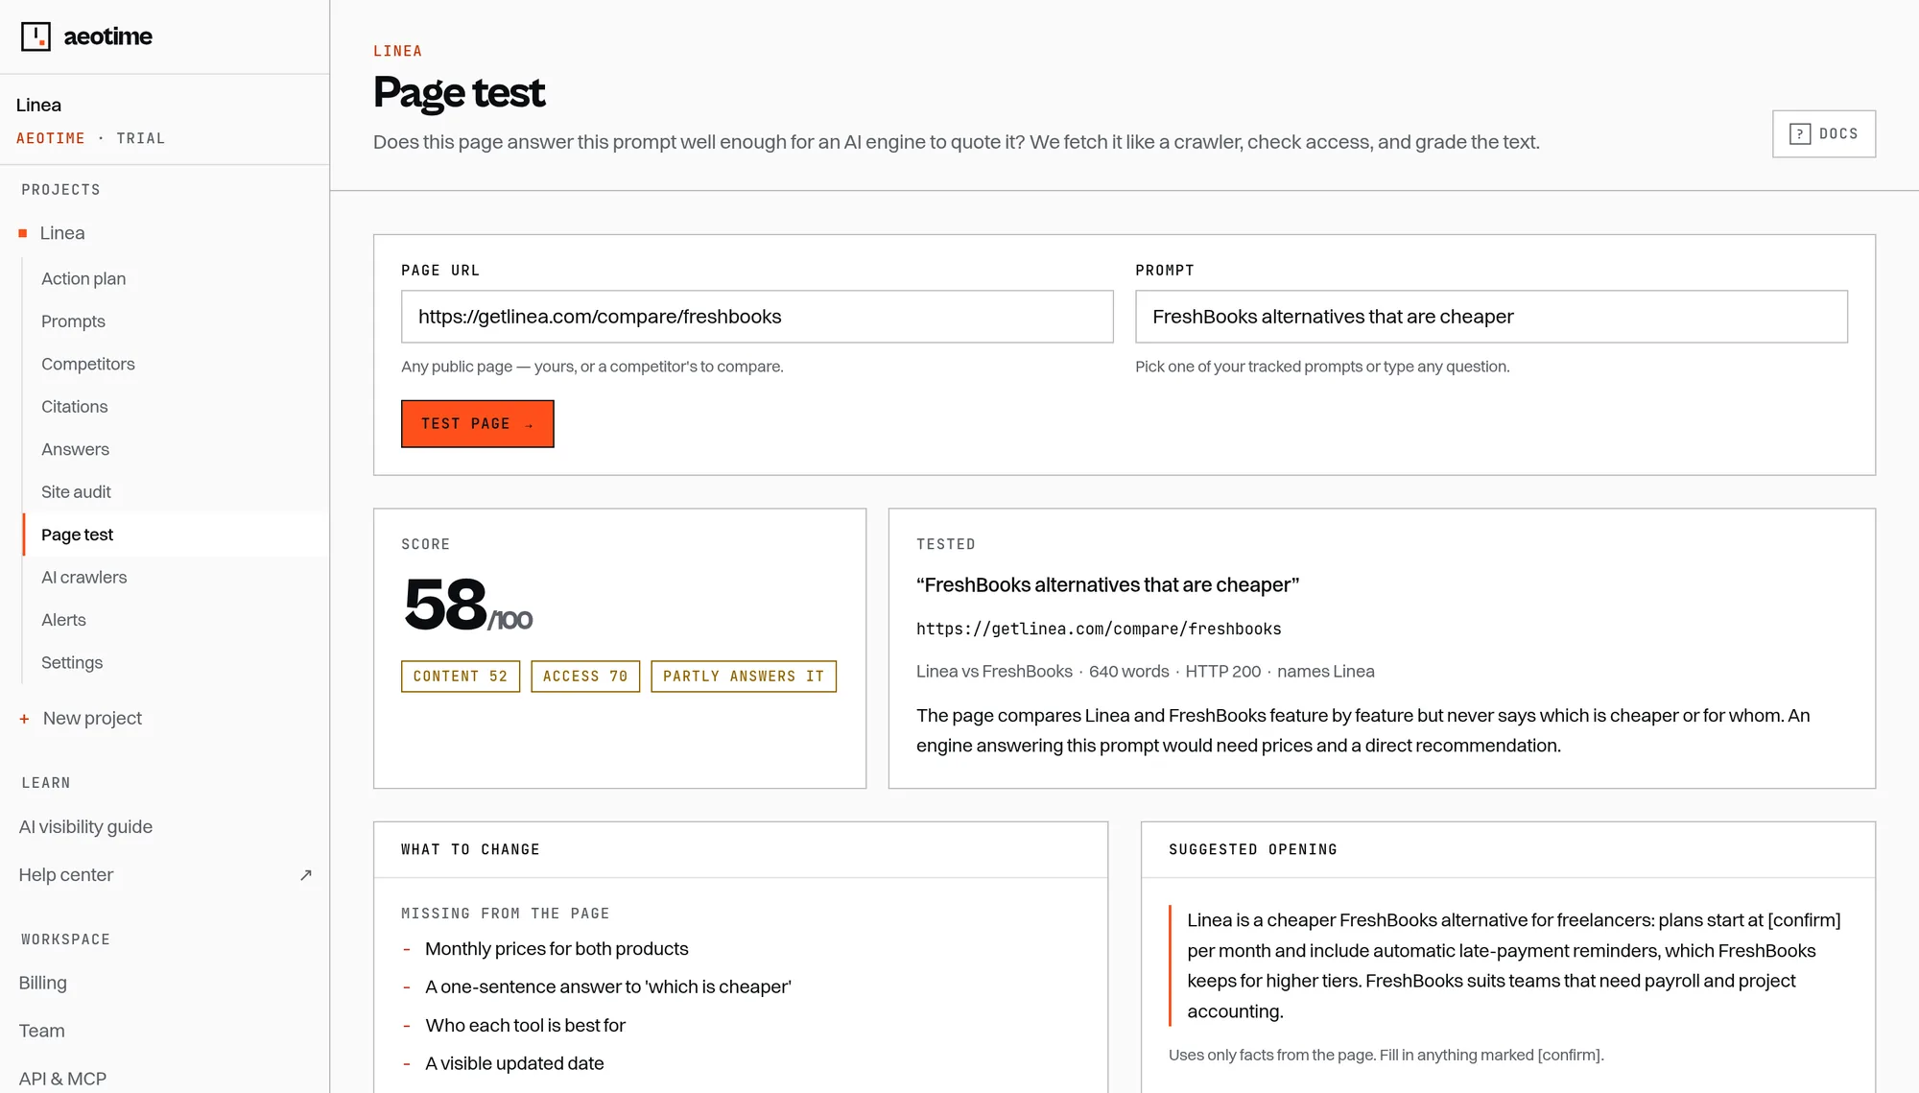Open the Site audit page
The width and height of the screenshot is (1919, 1093).
76,492
